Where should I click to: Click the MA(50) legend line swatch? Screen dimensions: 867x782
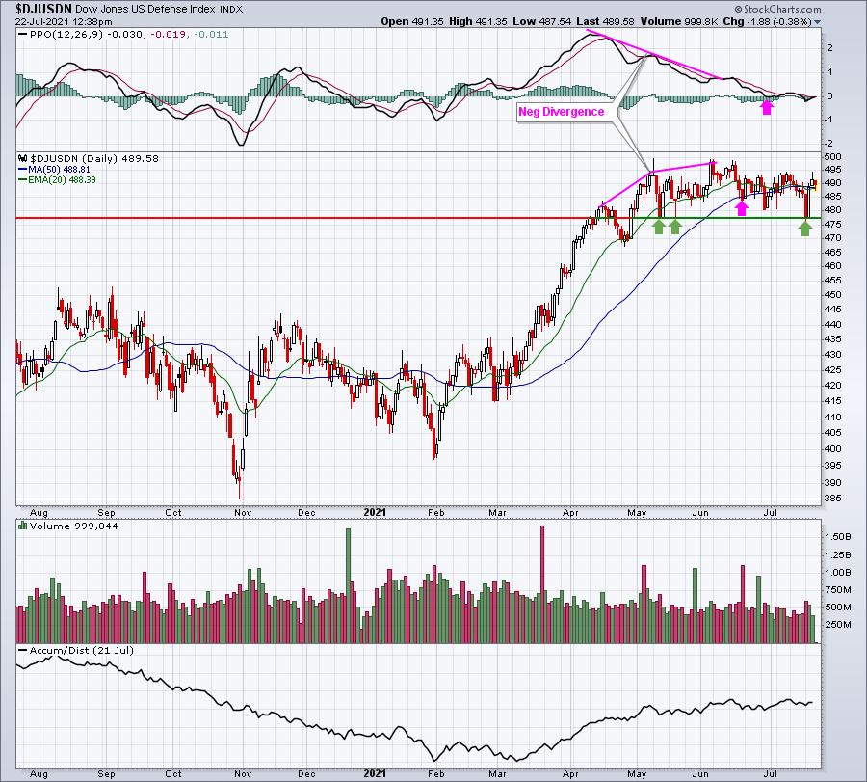23,170
